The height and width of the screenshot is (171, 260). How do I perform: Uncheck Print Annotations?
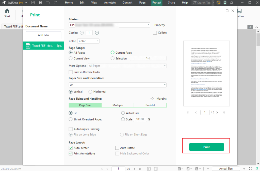(x=70, y=153)
